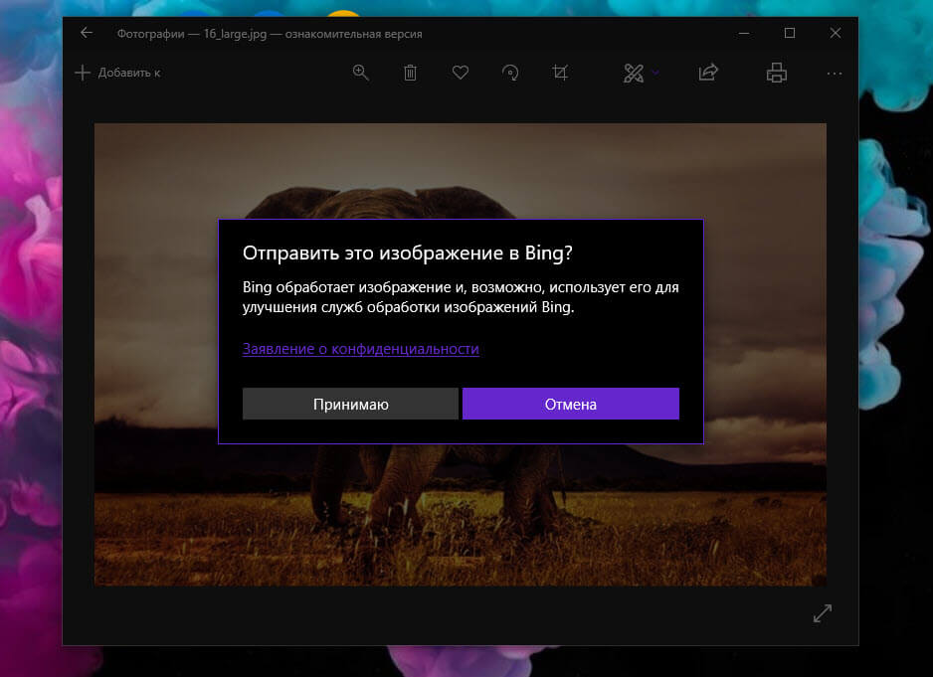
Task: Click the dialog title 'Отправить это изображение в Bing?'
Action: [x=408, y=253]
